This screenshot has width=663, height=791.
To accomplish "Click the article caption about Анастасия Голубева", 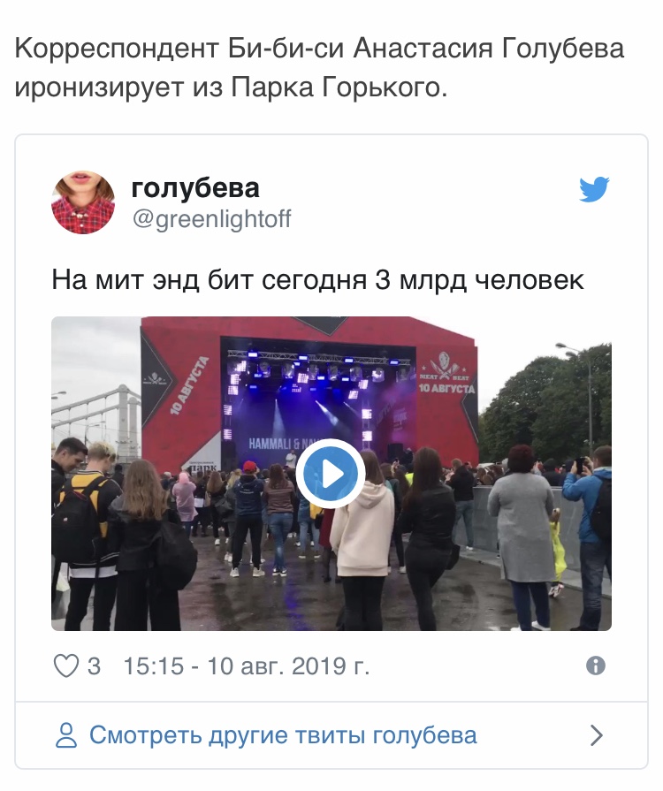I will pos(319,68).
